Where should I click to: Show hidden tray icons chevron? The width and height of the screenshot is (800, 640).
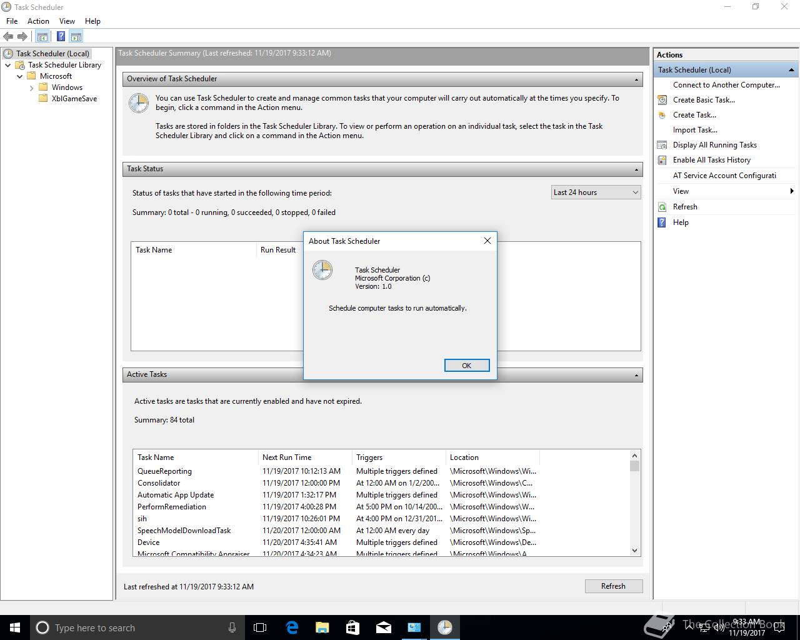click(689, 627)
